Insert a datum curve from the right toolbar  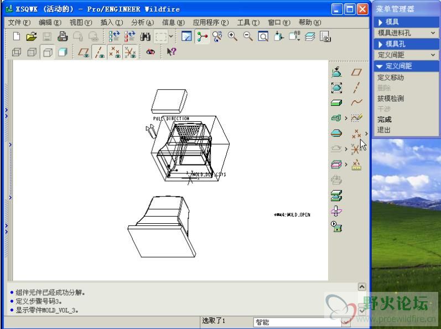pyautogui.click(x=356, y=102)
